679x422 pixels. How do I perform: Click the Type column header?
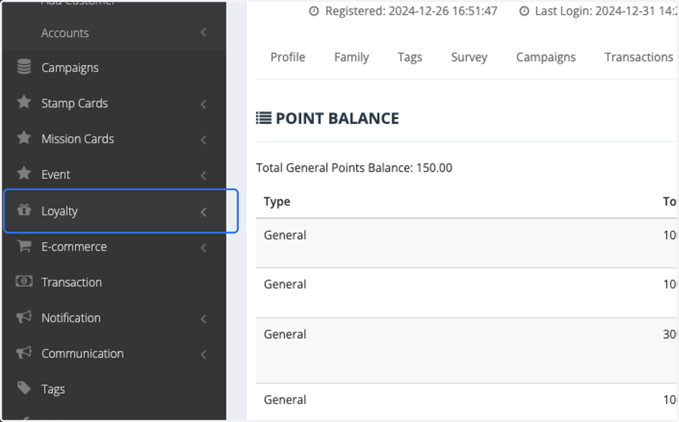pos(277,201)
